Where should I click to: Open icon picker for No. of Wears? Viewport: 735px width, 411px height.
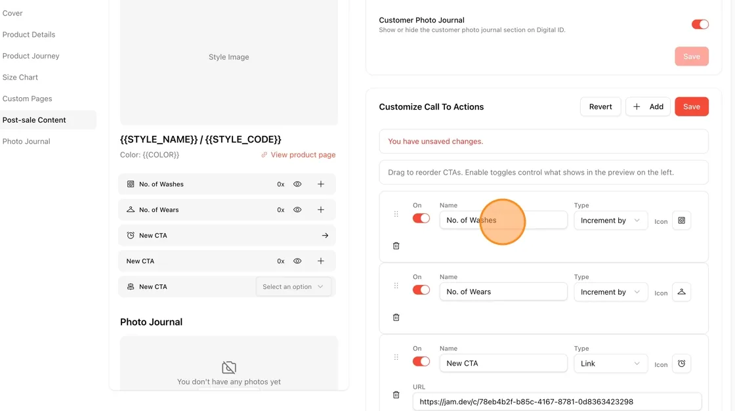pyautogui.click(x=682, y=292)
